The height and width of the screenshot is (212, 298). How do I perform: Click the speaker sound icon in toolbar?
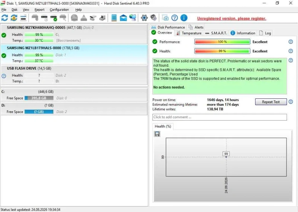click(153, 18)
